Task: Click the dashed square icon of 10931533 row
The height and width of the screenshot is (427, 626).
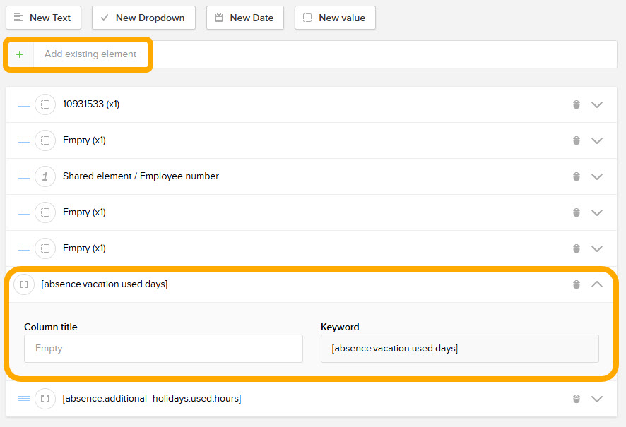Action: pyautogui.click(x=45, y=104)
